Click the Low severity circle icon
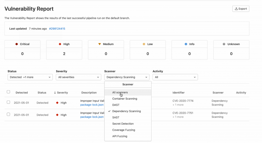Viewport: 262px width, 143px height. coord(144,44)
